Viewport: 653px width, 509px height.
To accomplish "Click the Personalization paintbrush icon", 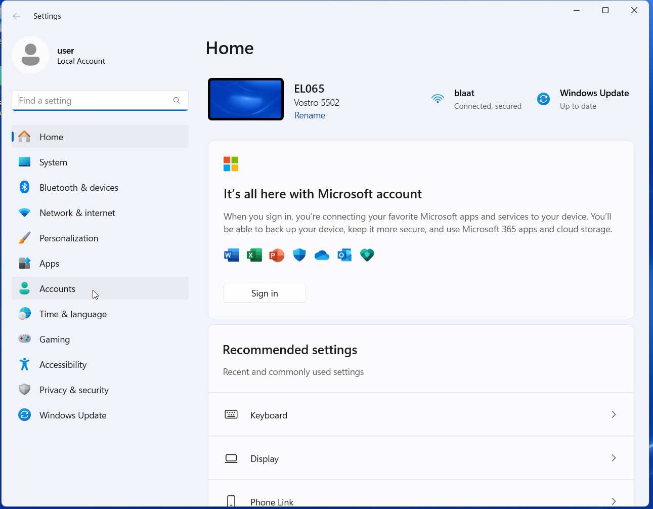I will [x=24, y=238].
